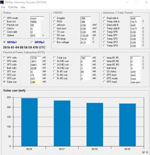Choose the EPS boot radio button
The image size is (150, 155).
pyautogui.click(x=104, y=75)
